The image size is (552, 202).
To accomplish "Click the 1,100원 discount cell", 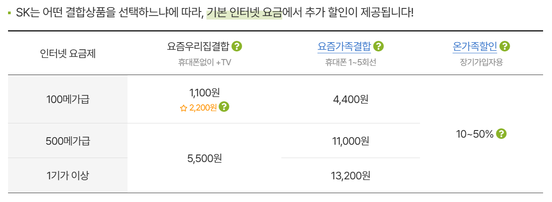I will 205,93.
